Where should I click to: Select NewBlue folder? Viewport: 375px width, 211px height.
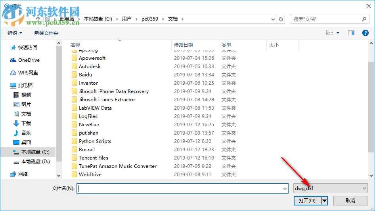(x=89, y=125)
